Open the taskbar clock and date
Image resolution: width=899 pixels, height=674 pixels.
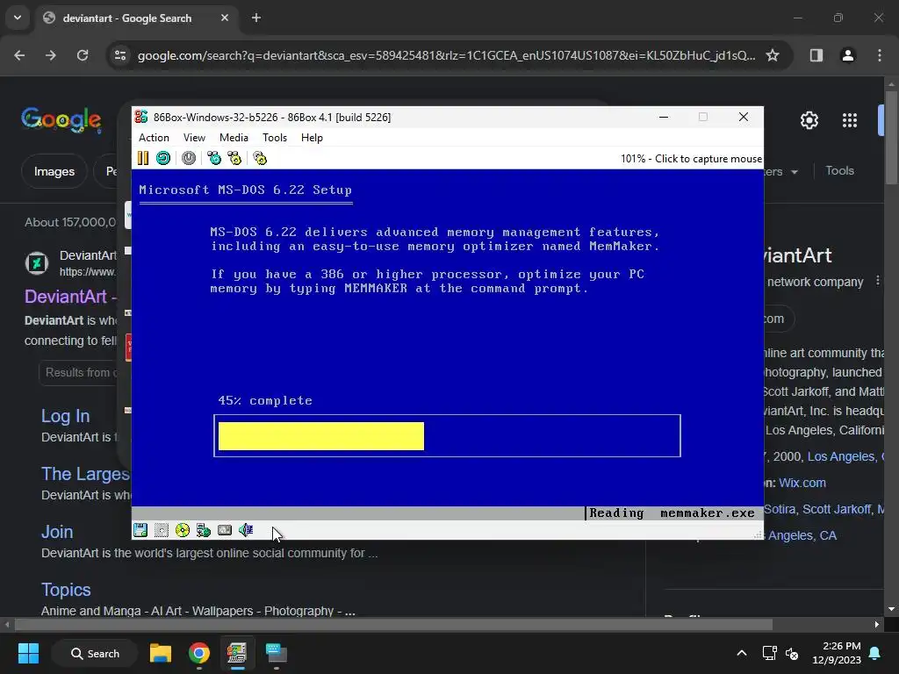[x=837, y=653]
